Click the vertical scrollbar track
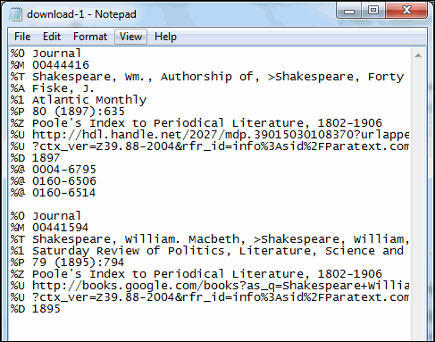This screenshot has height=342, width=435. pos(418,201)
